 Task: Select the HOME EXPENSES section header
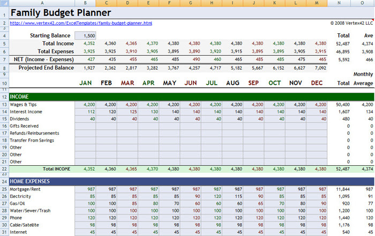(x=192, y=181)
